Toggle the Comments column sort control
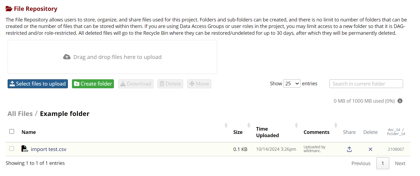The width and height of the screenshot is (420, 176). coord(336,125)
